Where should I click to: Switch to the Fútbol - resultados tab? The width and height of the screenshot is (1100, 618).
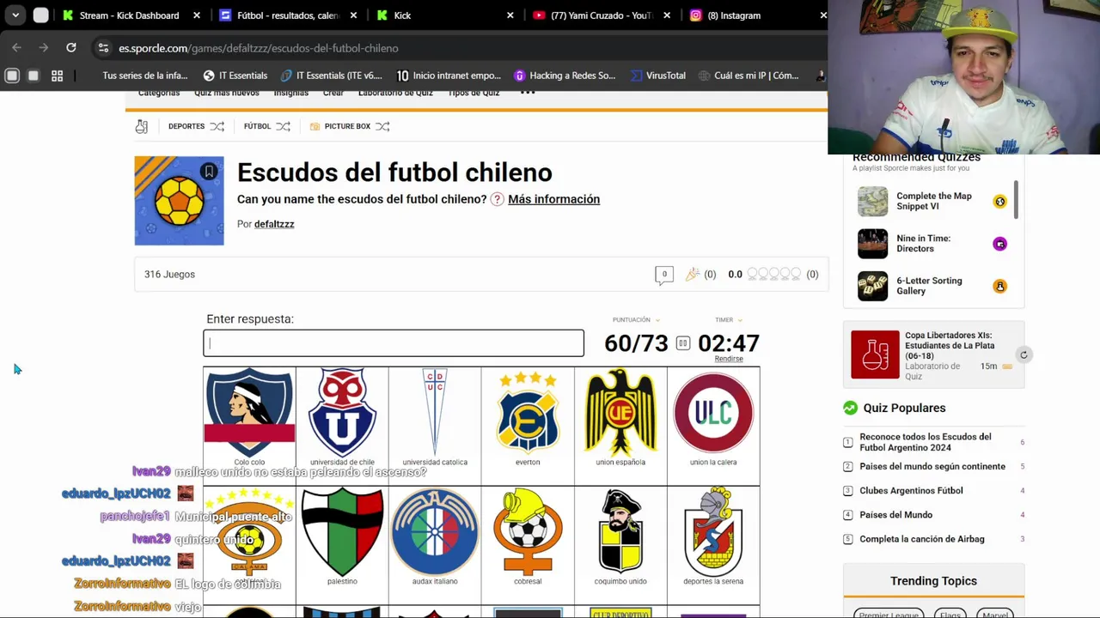tap(288, 15)
